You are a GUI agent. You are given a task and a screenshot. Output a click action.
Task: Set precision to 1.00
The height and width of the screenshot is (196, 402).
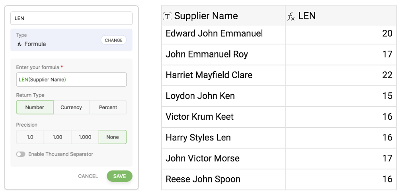coord(57,137)
